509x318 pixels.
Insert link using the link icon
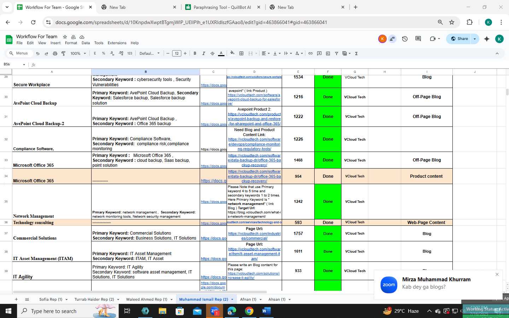click(310, 53)
